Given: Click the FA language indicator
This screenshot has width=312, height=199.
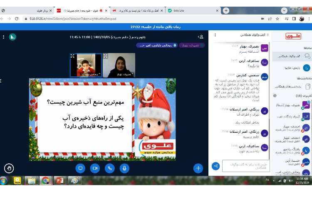Looking at the screenshot, I should click(267, 180).
